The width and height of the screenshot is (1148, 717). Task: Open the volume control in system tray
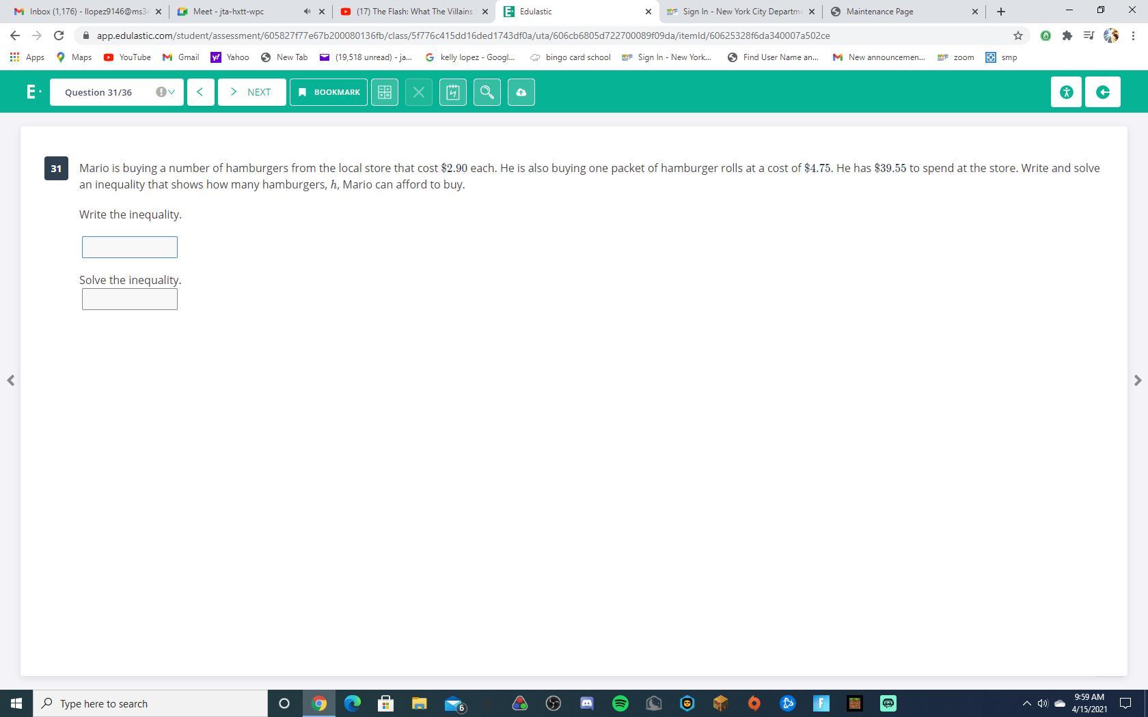pyautogui.click(x=1043, y=703)
